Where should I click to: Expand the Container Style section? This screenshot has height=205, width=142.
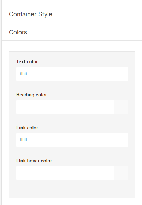[x=72, y=14]
